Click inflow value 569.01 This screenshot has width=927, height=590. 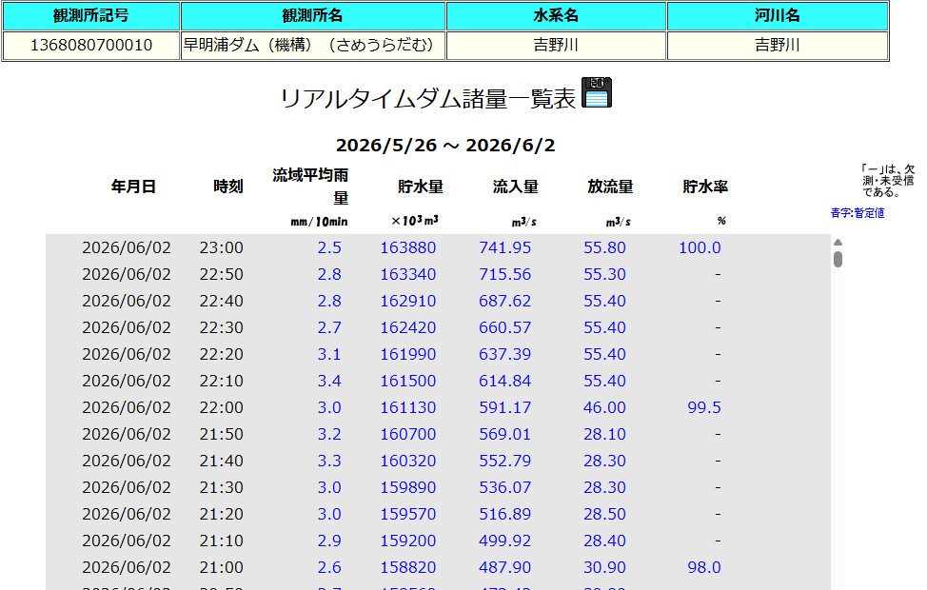coord(504,434)
